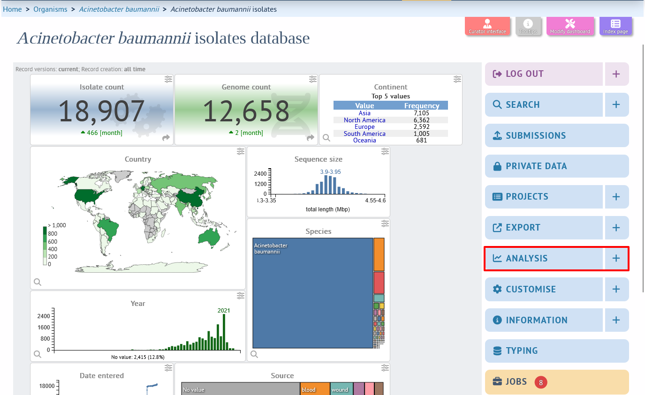
Task: Click the Asia continent link
Action: 364,113
